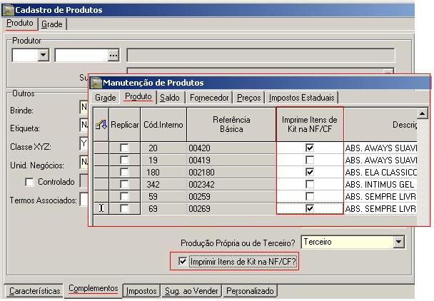The image size is (434, 301).
Task: Check Replicar box for row 002180
Action: click(124, 172)
